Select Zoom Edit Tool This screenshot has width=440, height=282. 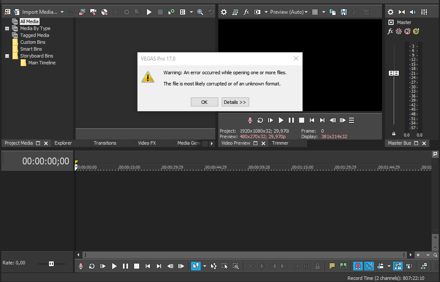[x=236, y=266]
